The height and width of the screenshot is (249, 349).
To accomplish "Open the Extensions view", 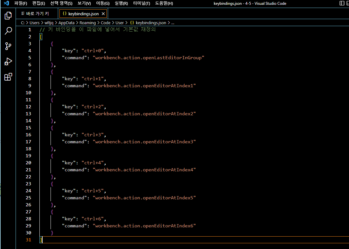I will pyautogui.click(x=8, y=77).
